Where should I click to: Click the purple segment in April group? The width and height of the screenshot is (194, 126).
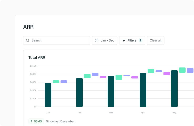click(x=159, y=71)
